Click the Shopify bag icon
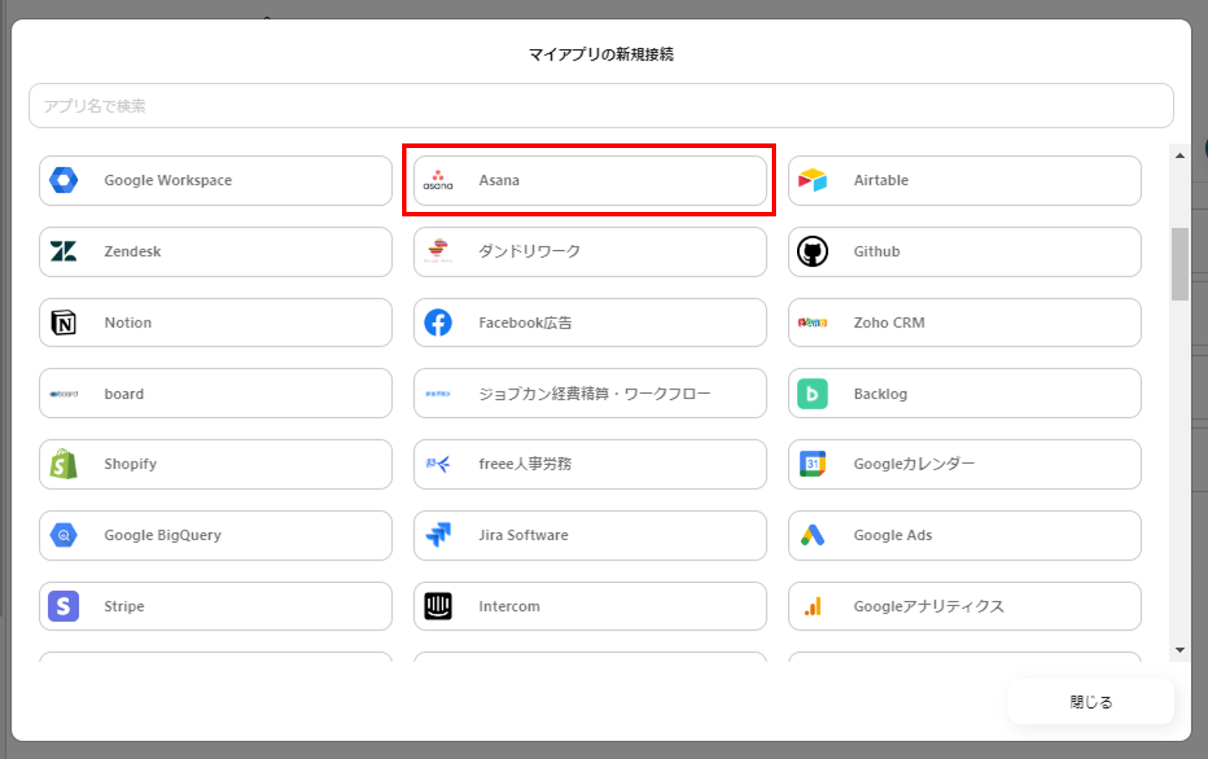The height and width of the screenshot is (759, 1208). (64, 464)
